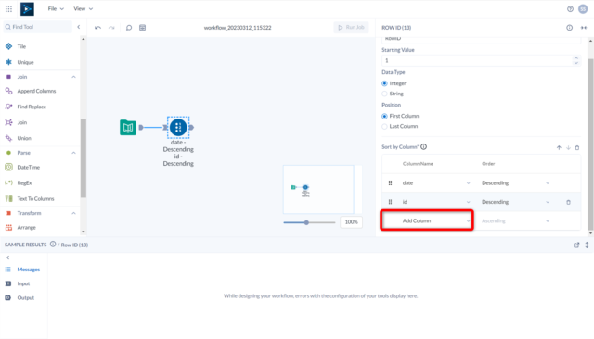Delete the id sort row
594x339 pixels.
[x=568, y=202]
